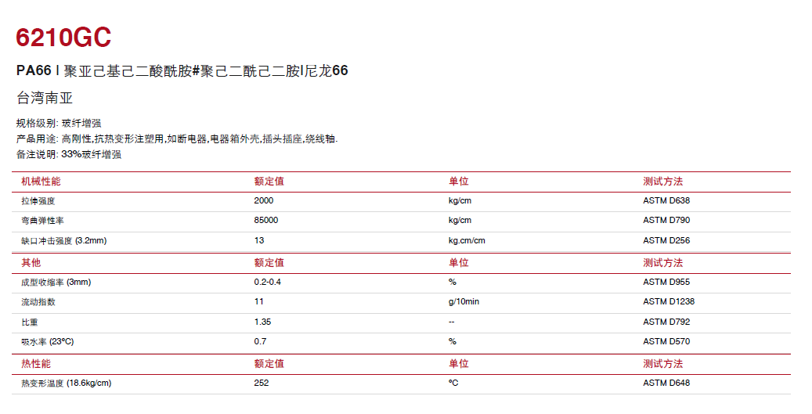Select the 252 heat deflection value

tap(262, 383)
